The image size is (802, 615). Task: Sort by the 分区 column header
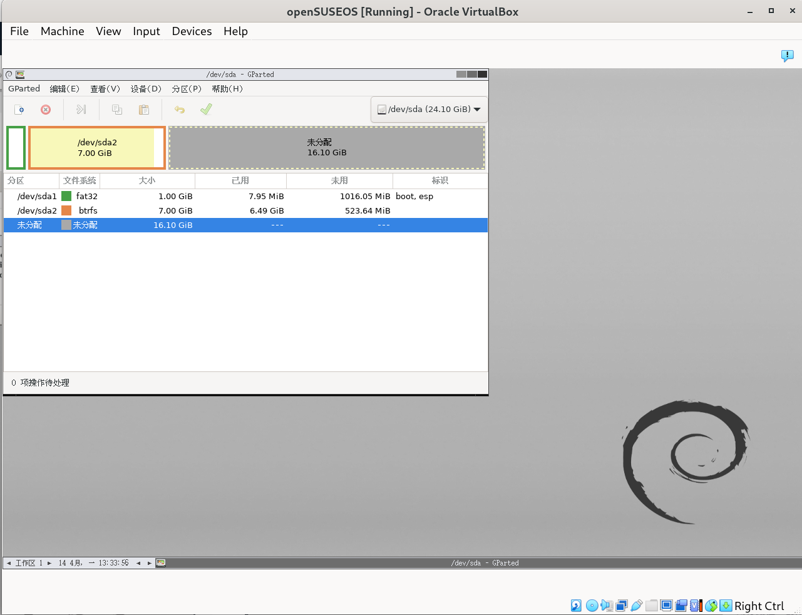click(x=31, y=180)
